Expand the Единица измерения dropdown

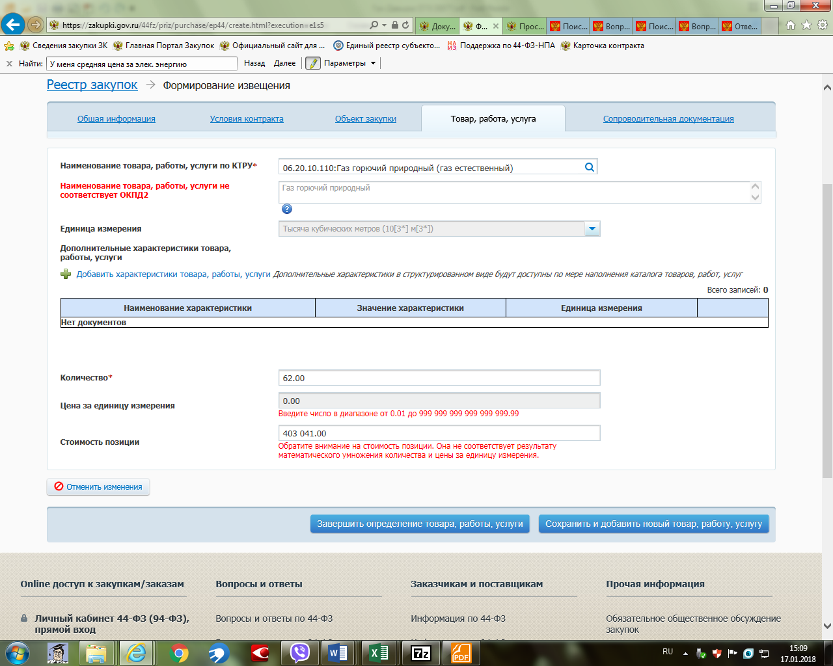(x=592, y=229)
